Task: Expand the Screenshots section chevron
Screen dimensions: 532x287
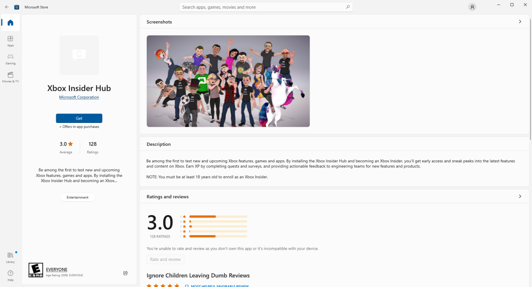Action: tap(520, 22)
